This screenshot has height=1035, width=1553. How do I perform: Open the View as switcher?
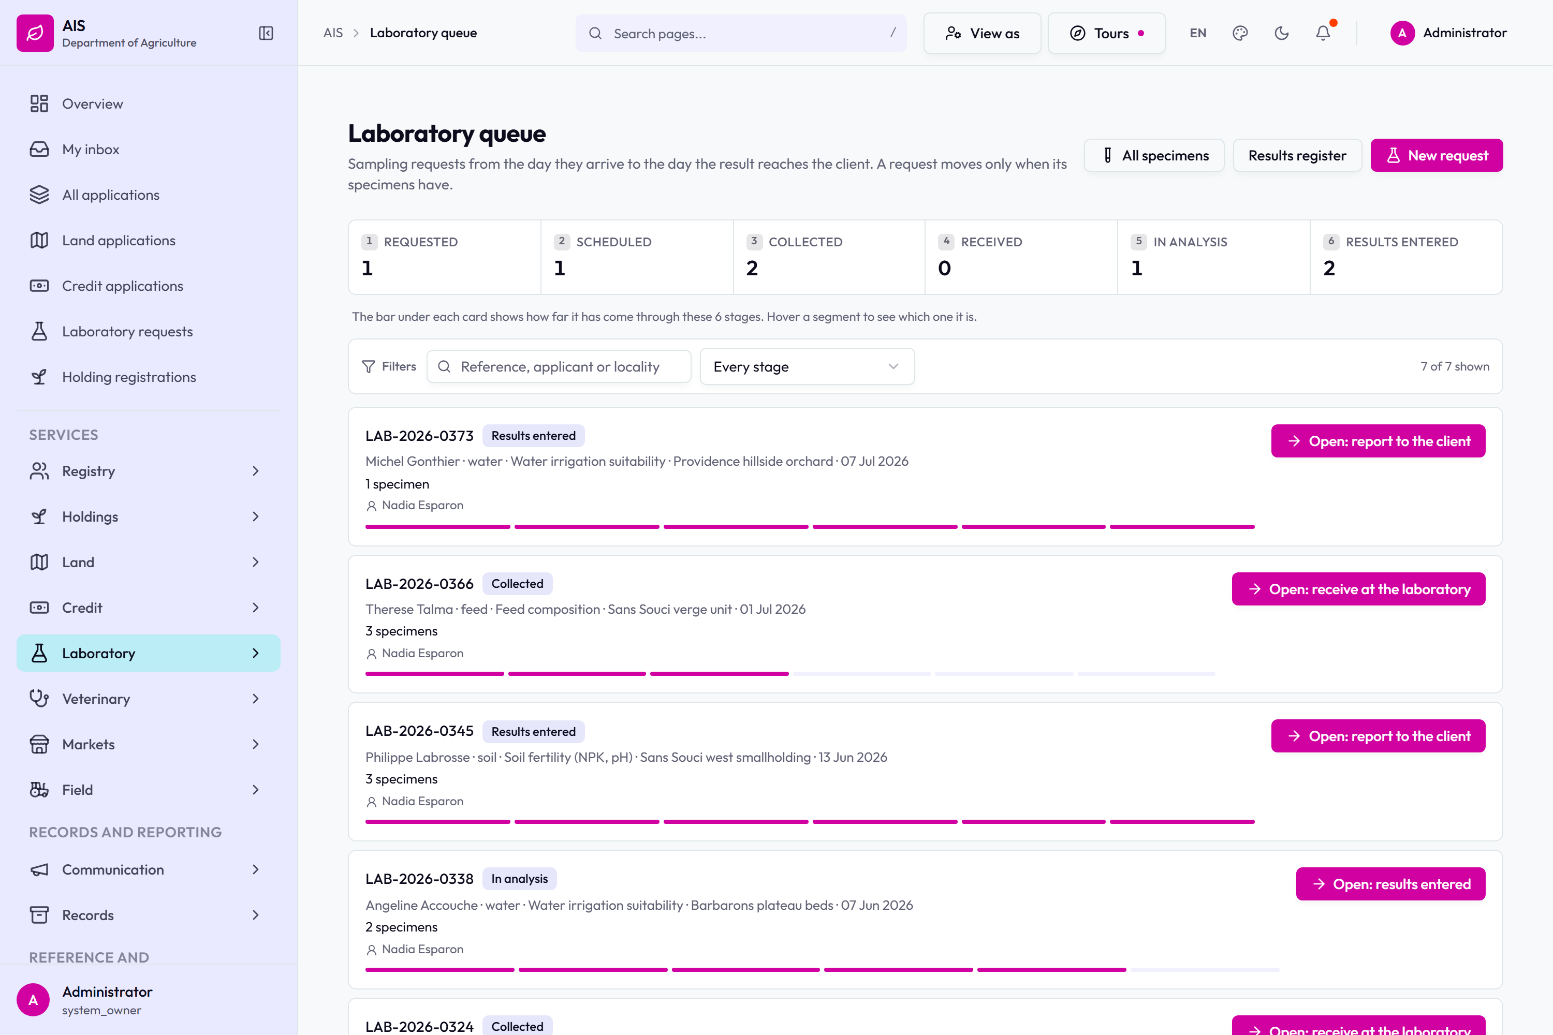(982, 33)
